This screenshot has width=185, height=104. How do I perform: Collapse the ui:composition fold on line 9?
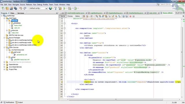(65, 28)
